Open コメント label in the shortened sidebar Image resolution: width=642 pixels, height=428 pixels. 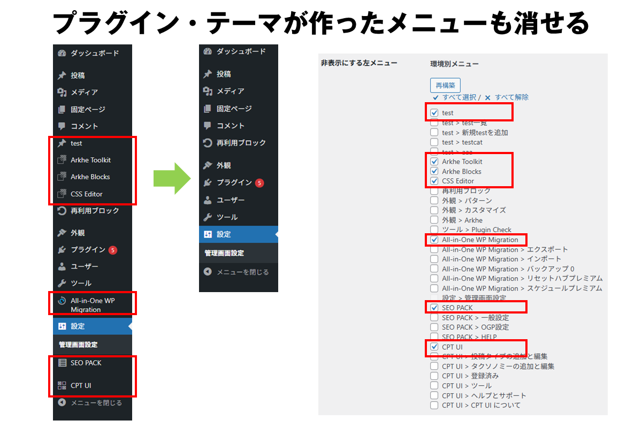[230, 126]
